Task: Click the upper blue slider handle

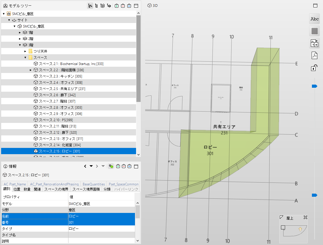Action: coord(314,86)
